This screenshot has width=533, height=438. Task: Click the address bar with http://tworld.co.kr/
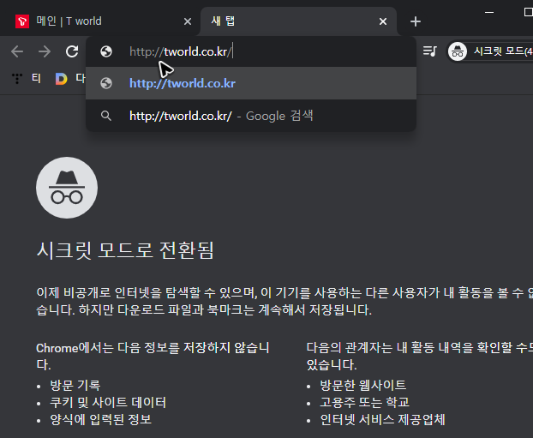251,51
